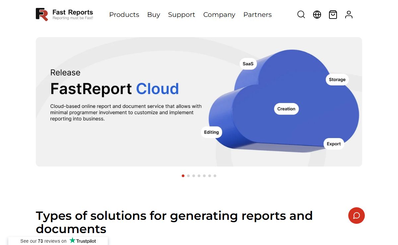This screenshot has height=245, width=398.
Task: Select the fourth carousel dot
Action: 199,176
